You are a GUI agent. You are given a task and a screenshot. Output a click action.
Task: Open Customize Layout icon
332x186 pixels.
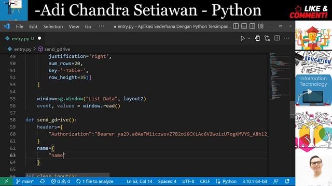(x=260, y=26)
